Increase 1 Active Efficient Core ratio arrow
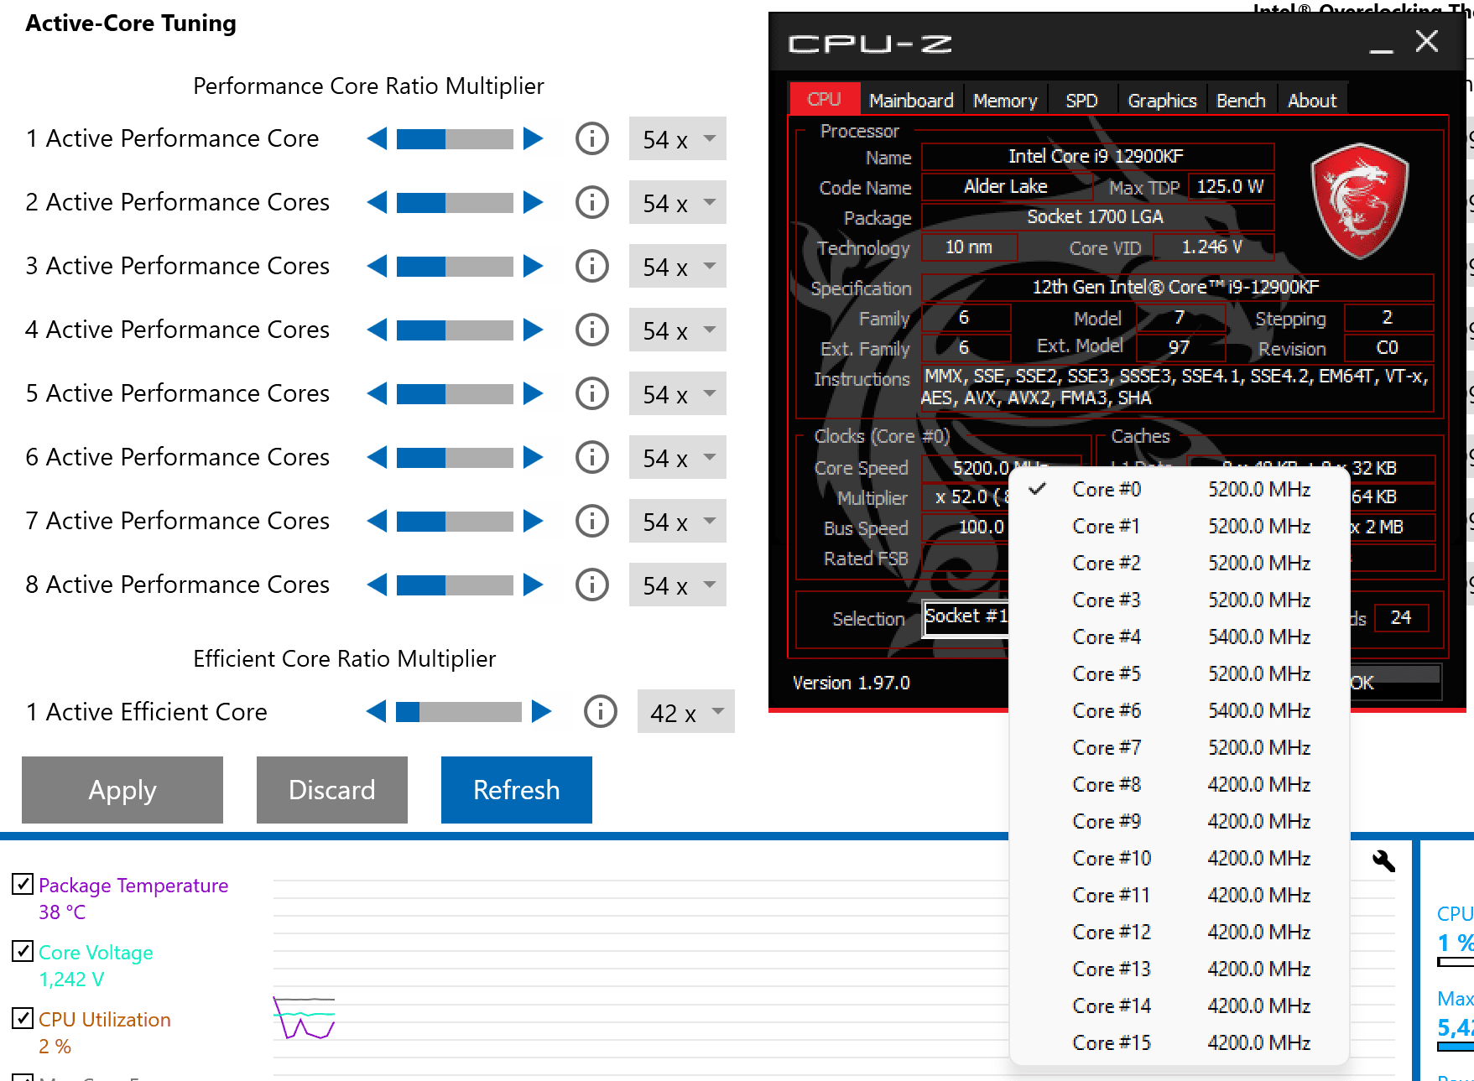Screen dimensions: 1474x1081 tap(542, 712)
